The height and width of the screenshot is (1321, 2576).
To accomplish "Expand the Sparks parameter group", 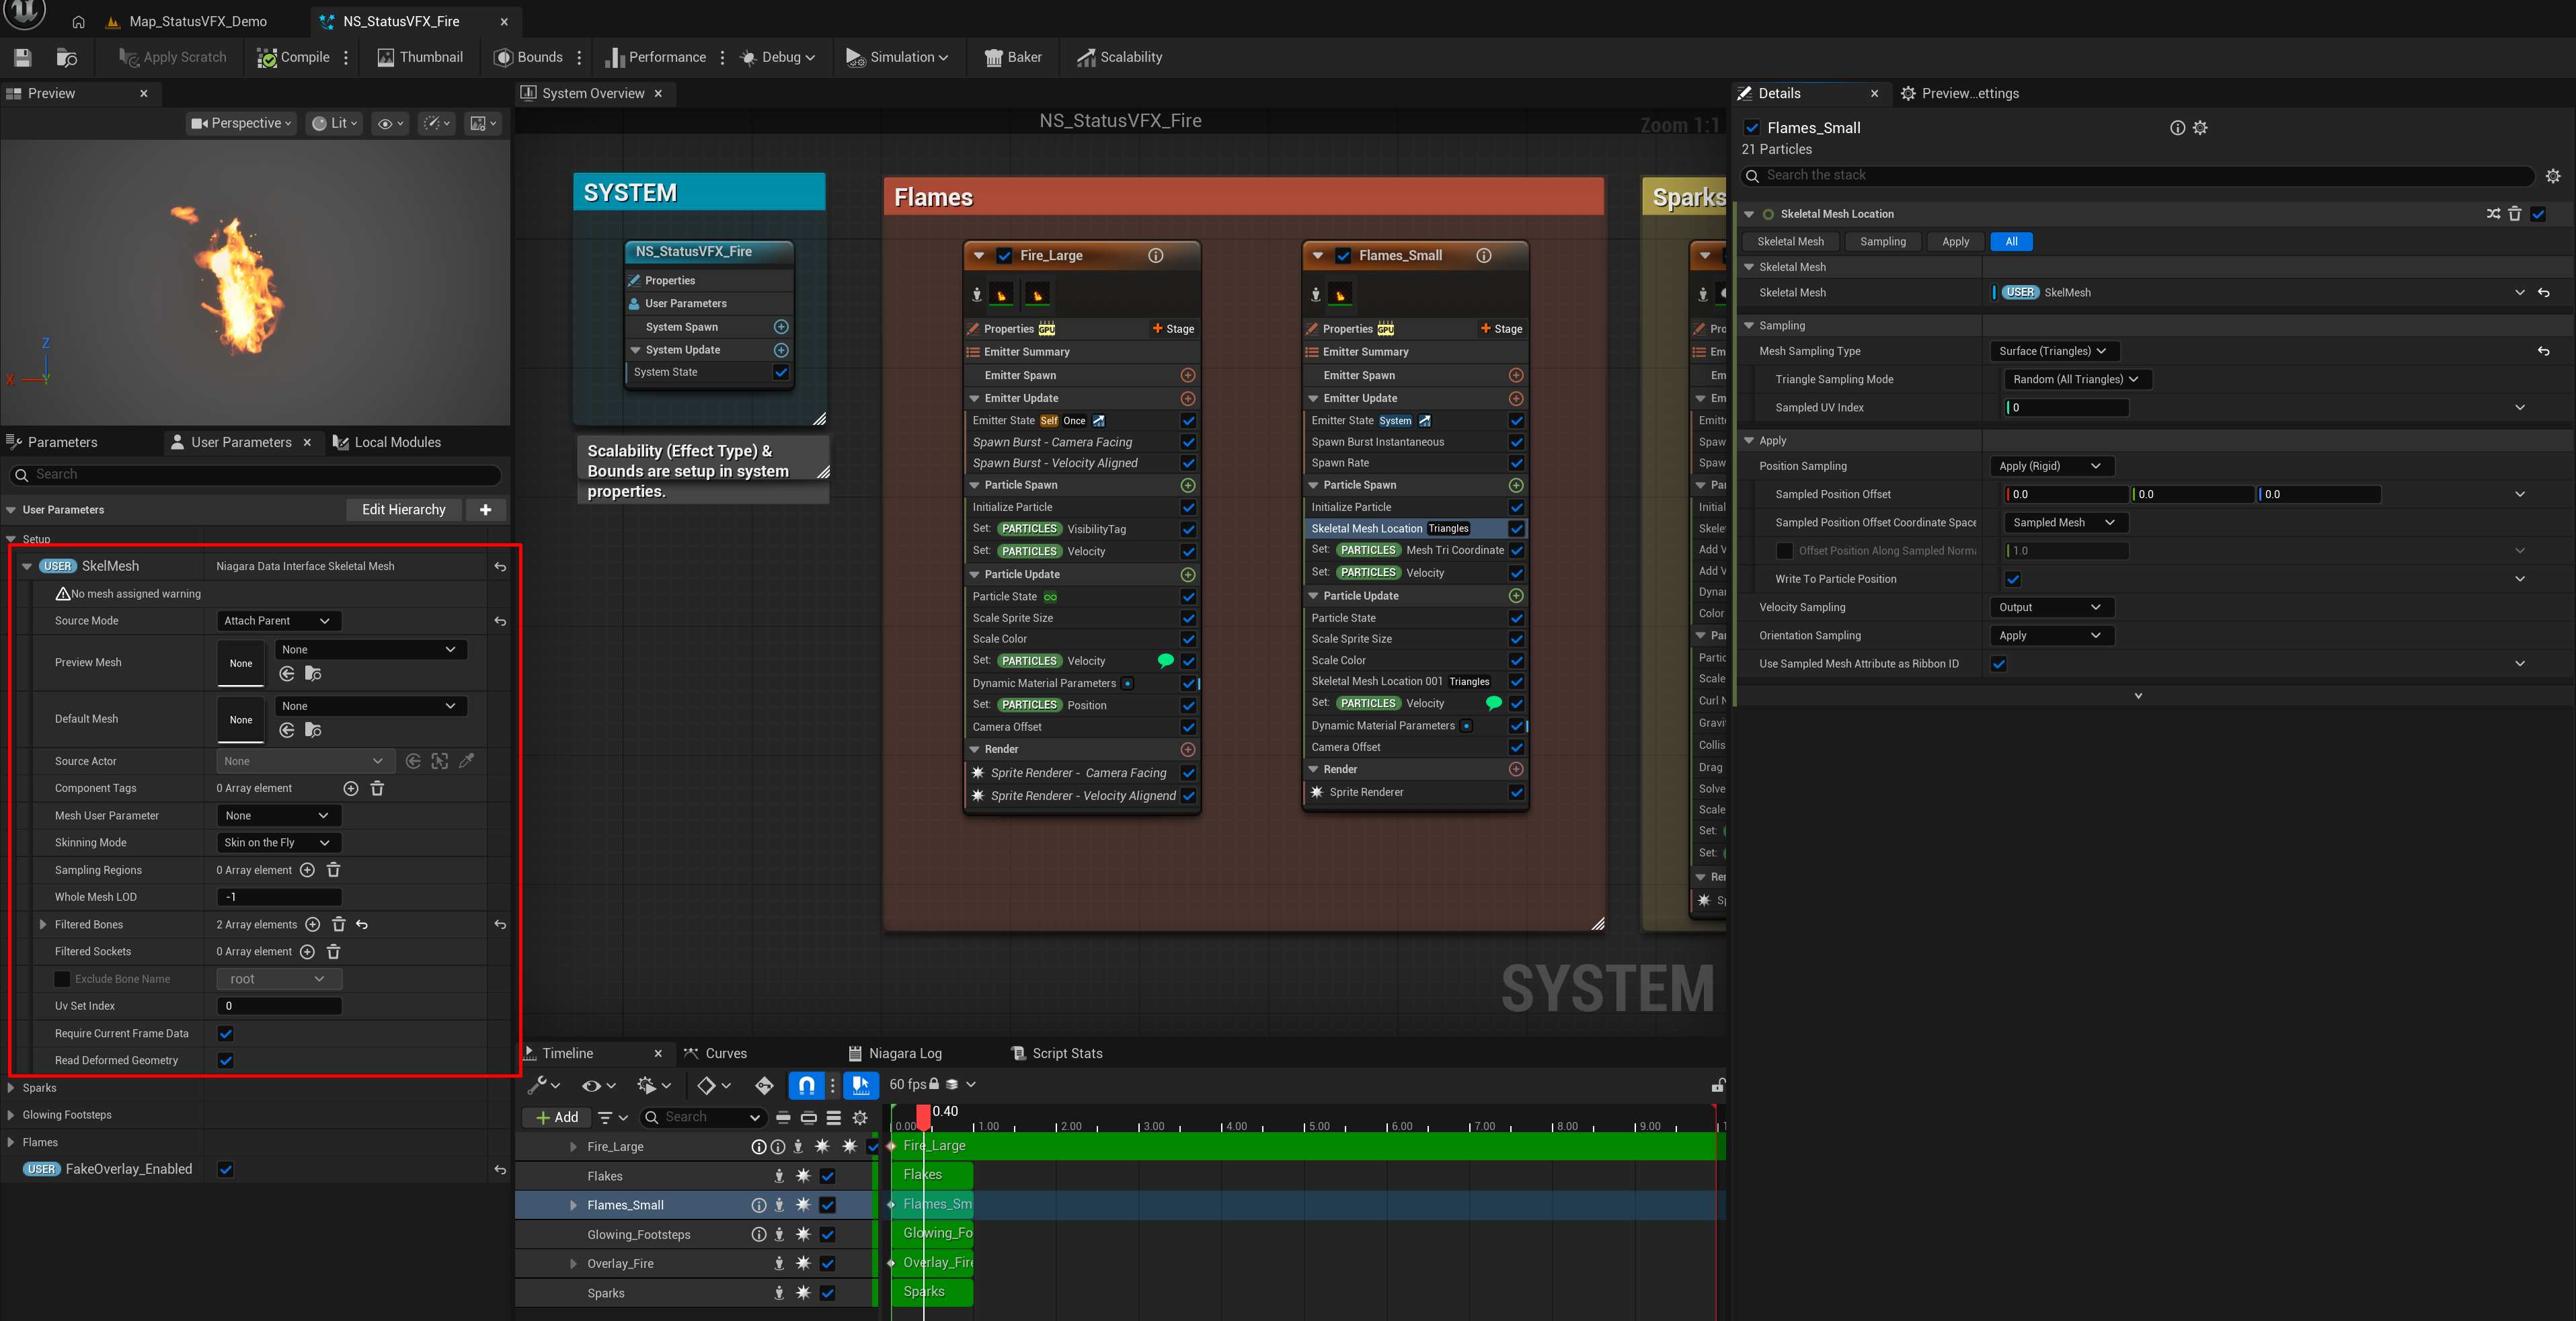I will (11, 1088).
